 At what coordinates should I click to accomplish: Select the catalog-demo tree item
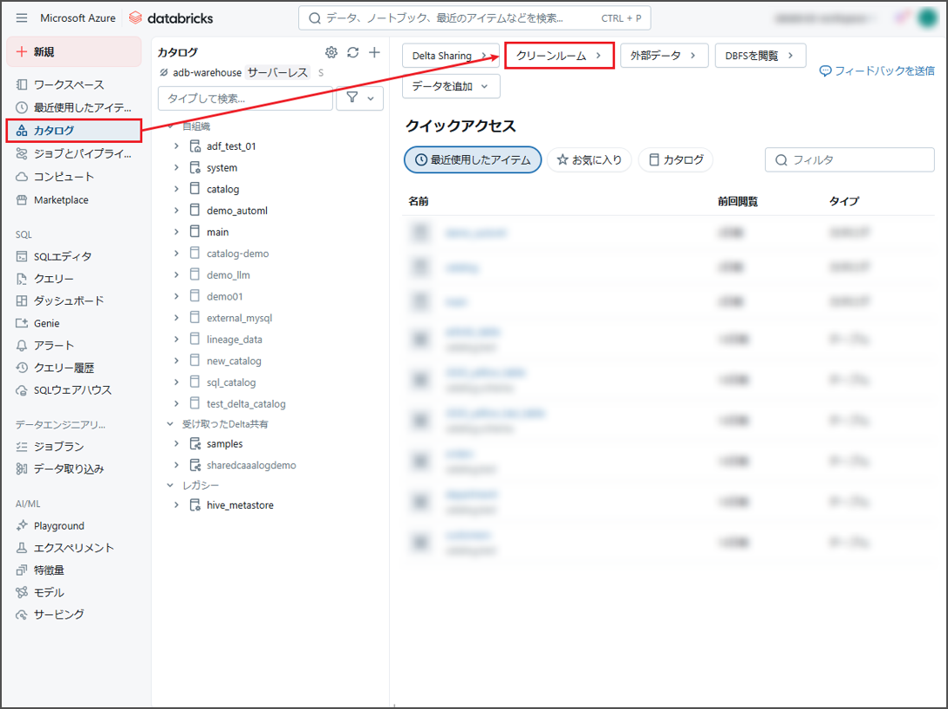(x=237, y=253)
